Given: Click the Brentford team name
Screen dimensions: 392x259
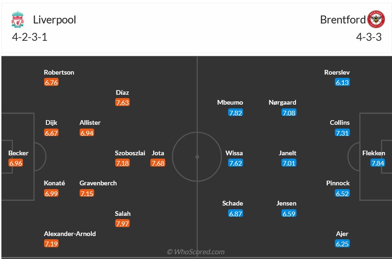Looking at the screenshot, I should 343,20.
